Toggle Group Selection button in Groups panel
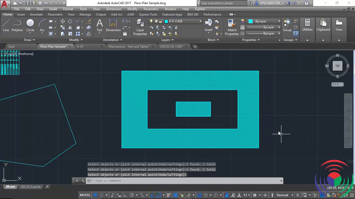The height and width of the screenshot is (199, 355). pos(296,33)
